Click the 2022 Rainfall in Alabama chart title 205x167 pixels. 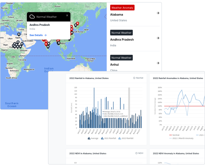[x=89, y=78]
